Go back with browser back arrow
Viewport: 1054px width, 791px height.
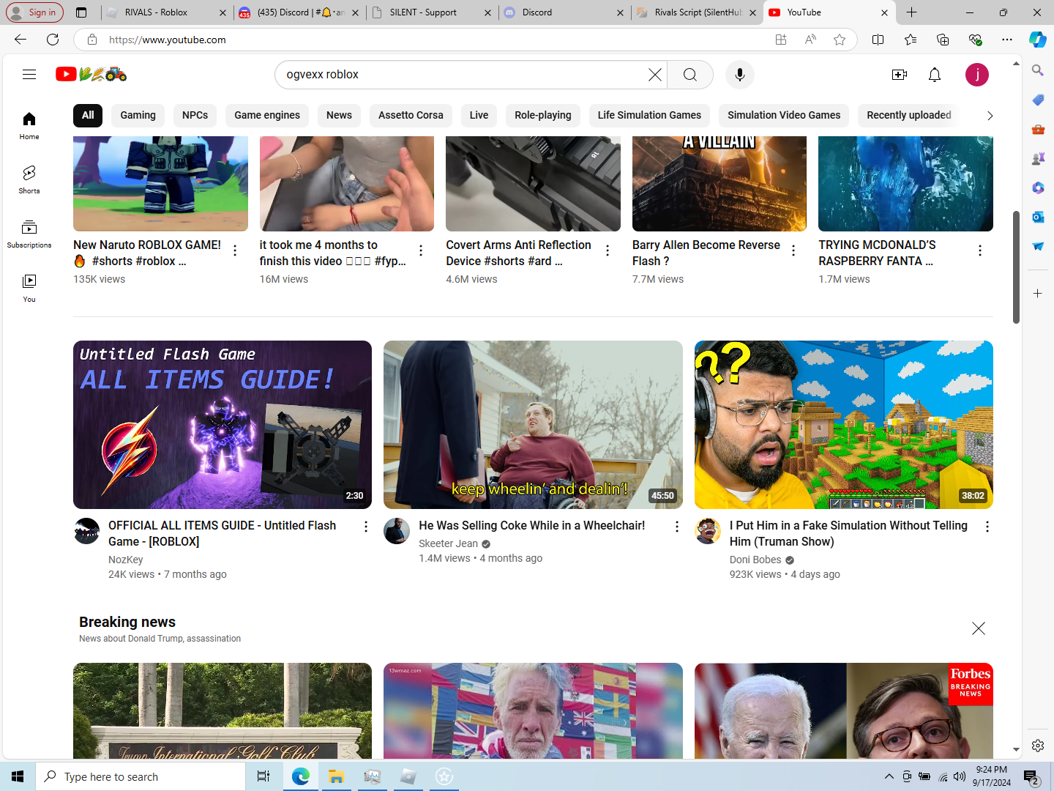coord(20,40)
